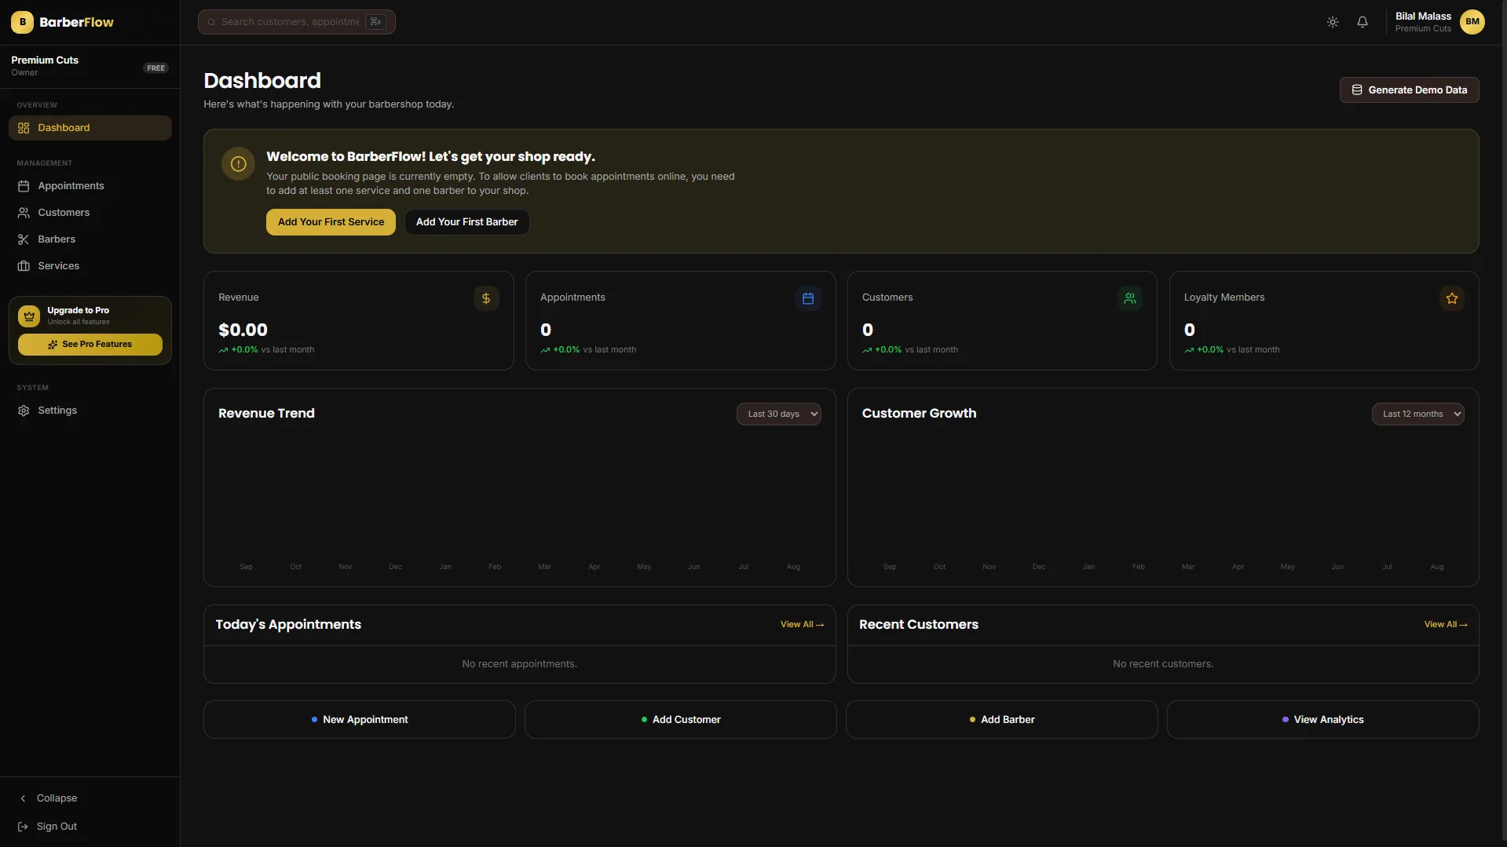Click the sidebar Customers people icon

point(24,213)
